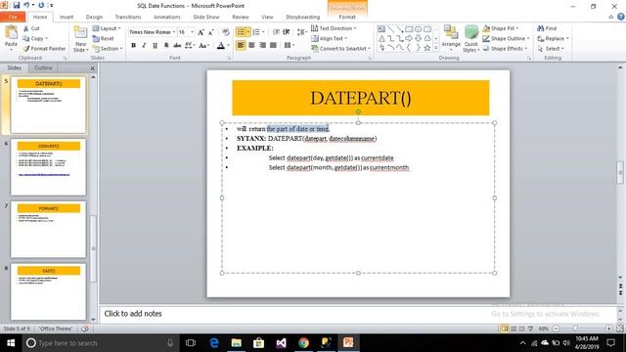Switch to the Outline pane tab
This screenshot has height=352, width=626.
tap(43, 67)
